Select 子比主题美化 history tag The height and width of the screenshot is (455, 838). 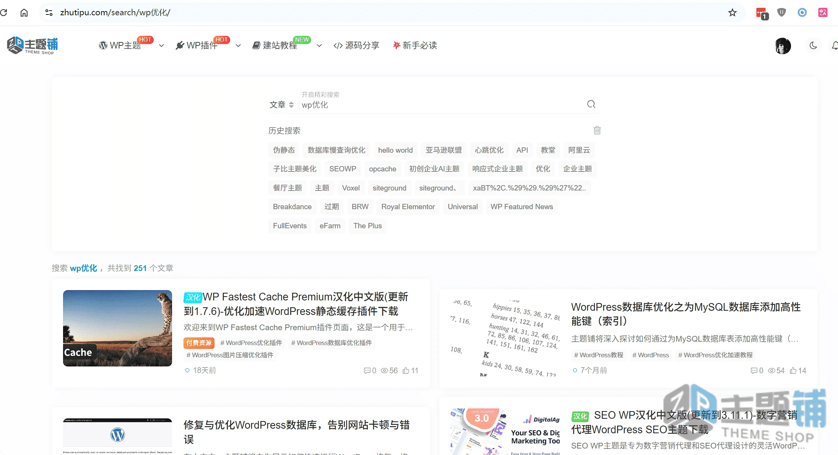294,169
